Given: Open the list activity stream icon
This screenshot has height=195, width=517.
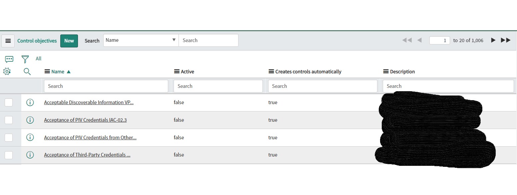Looking at the screenshot, I should coord(9,59).
